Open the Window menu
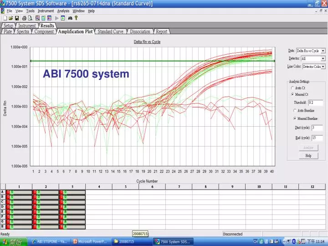 pyautogui.click(x=79, y=11)
